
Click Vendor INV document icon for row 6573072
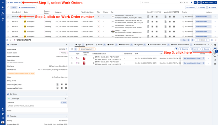point(165,27)
